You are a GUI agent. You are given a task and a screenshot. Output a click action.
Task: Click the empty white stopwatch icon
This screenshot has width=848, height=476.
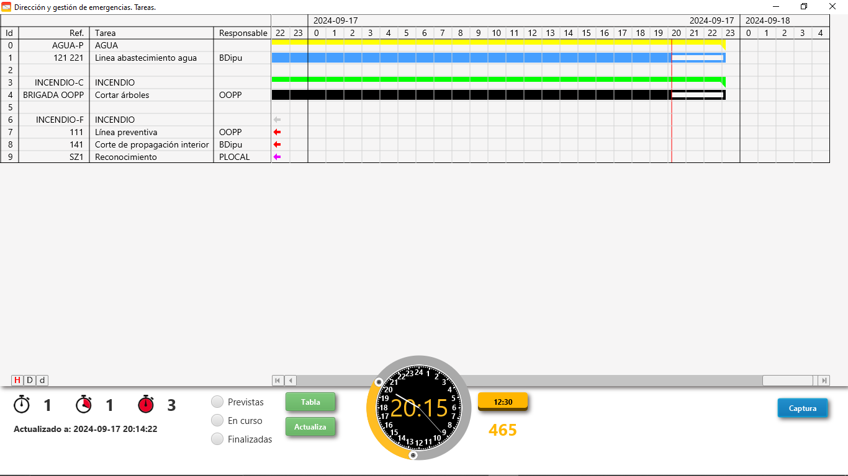click(x=22, y=404)
